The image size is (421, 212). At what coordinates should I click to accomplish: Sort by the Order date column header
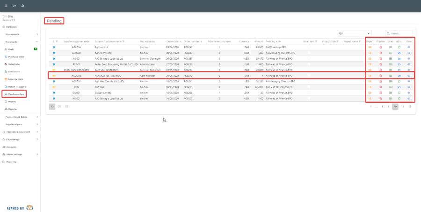coord(173,42)
